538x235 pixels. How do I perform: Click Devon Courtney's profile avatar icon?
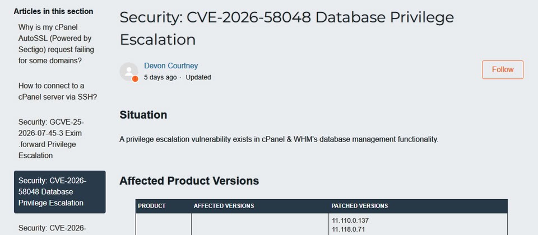point(129,72)
